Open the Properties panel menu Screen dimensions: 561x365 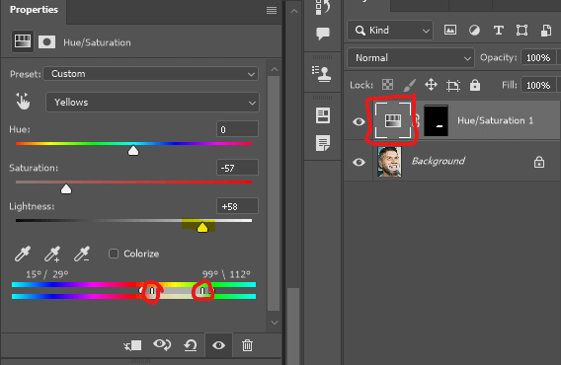point(272,11)
